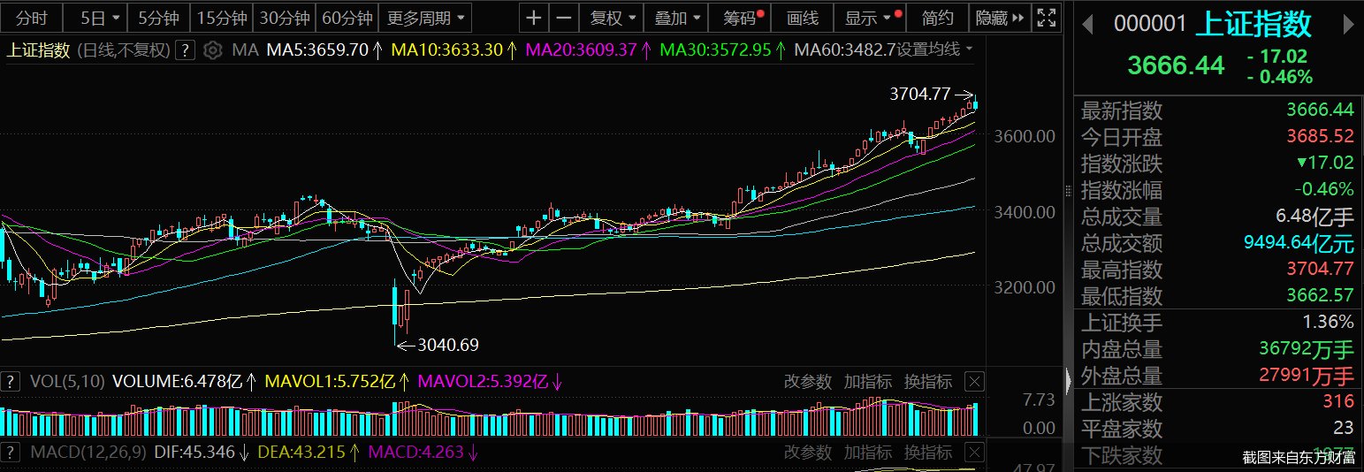Open 复权 adjustment dropdown
This screenshot has height=472, width=1364.
pos(612,18)
